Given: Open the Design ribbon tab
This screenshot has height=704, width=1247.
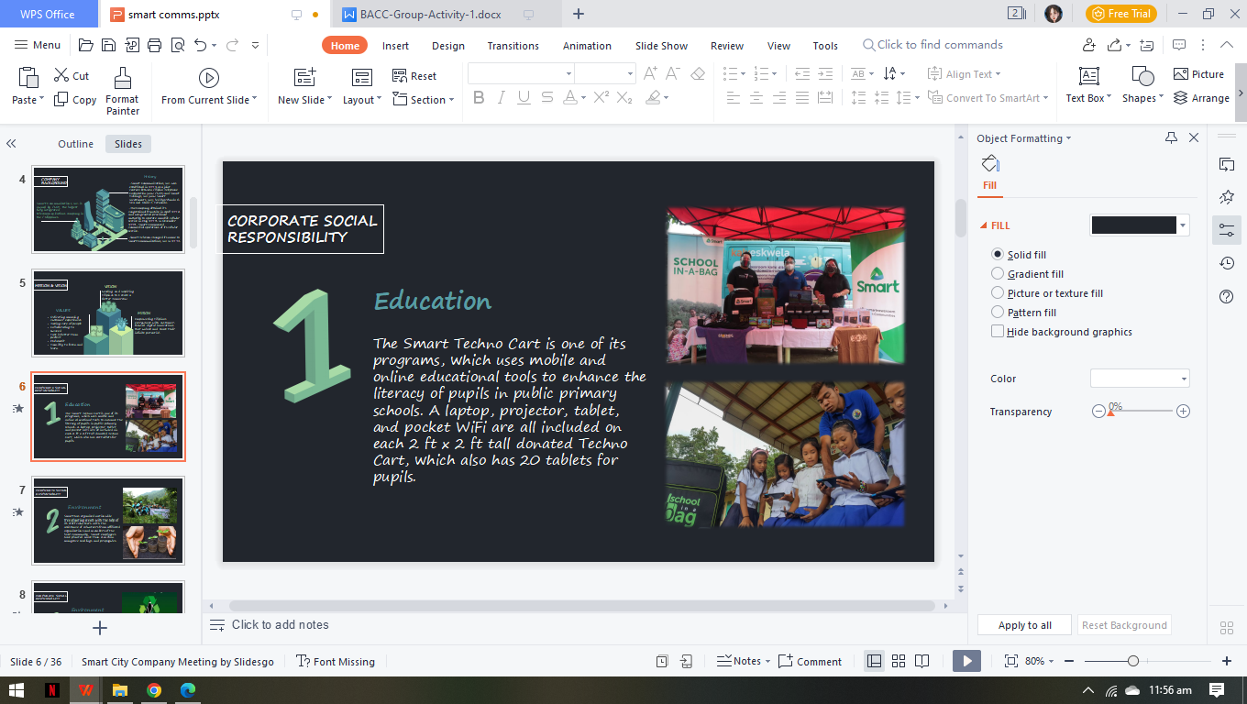Looking at the screenshot, I should [x=448, y=46].
